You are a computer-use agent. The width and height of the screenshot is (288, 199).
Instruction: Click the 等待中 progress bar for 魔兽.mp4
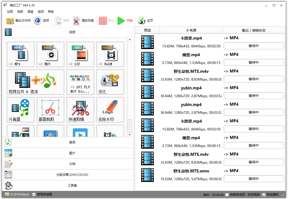(x=253, y=62)
